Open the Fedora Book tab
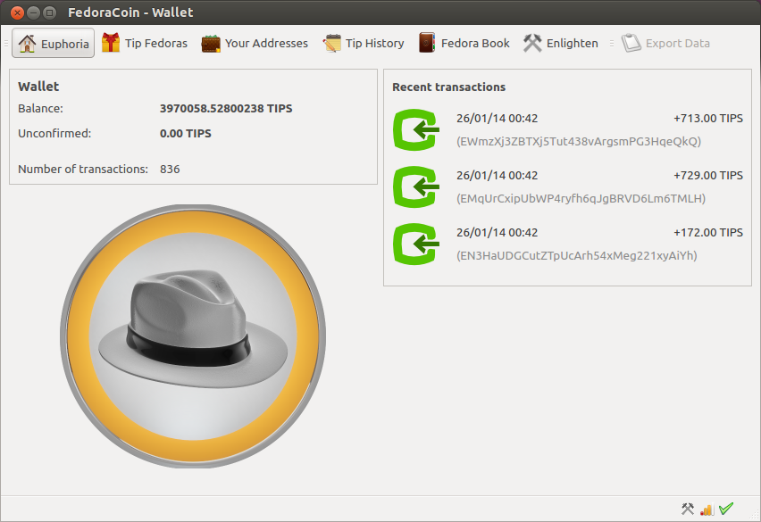Viewport: 761px width, 522px height. pyautogui.click(x=464, y=43)
